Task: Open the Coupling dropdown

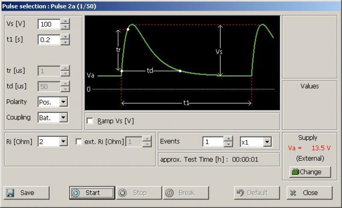Action: coord(63,118)
